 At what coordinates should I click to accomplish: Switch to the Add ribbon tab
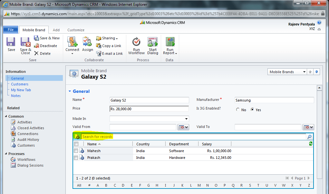pyautogui.click(x=56, y=30)
